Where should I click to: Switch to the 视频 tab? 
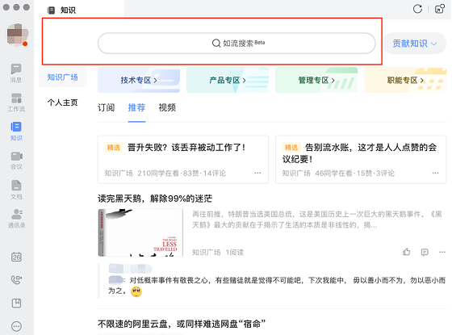tap(167, 107)
